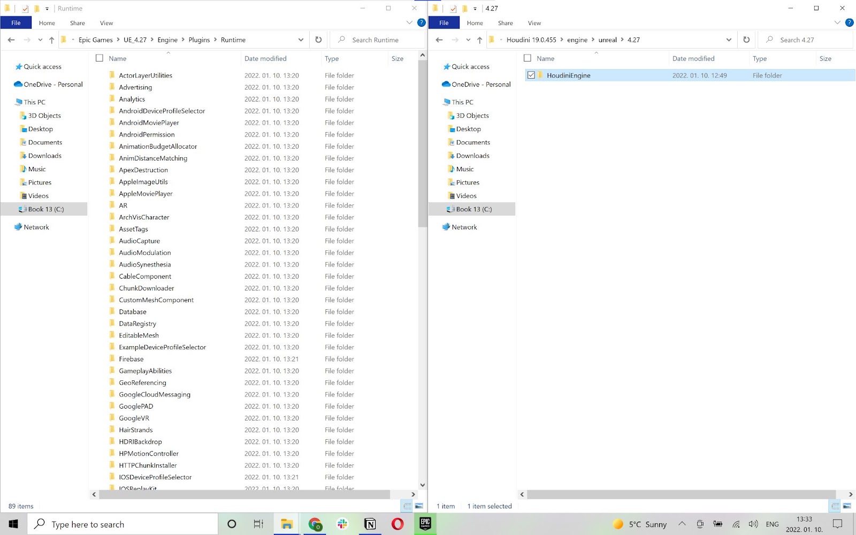Open Help in the 4.27 window
This screenshot has height=535, width=856.
pos(850,23)
